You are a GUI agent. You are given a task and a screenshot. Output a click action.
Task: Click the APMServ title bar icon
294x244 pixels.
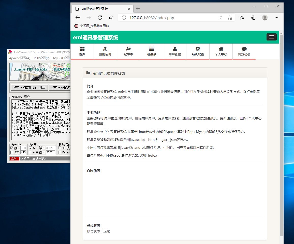[10, 52]
